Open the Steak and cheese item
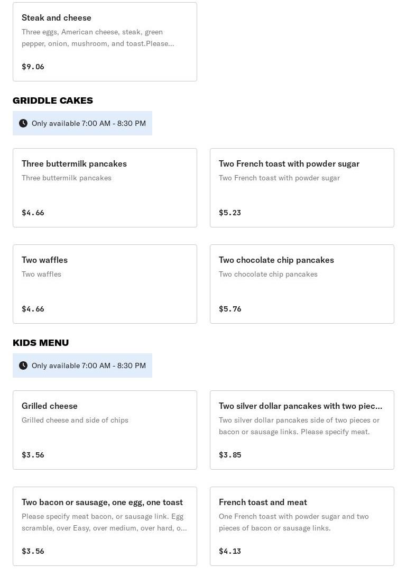Screen dimensions: 407x576 105,42
